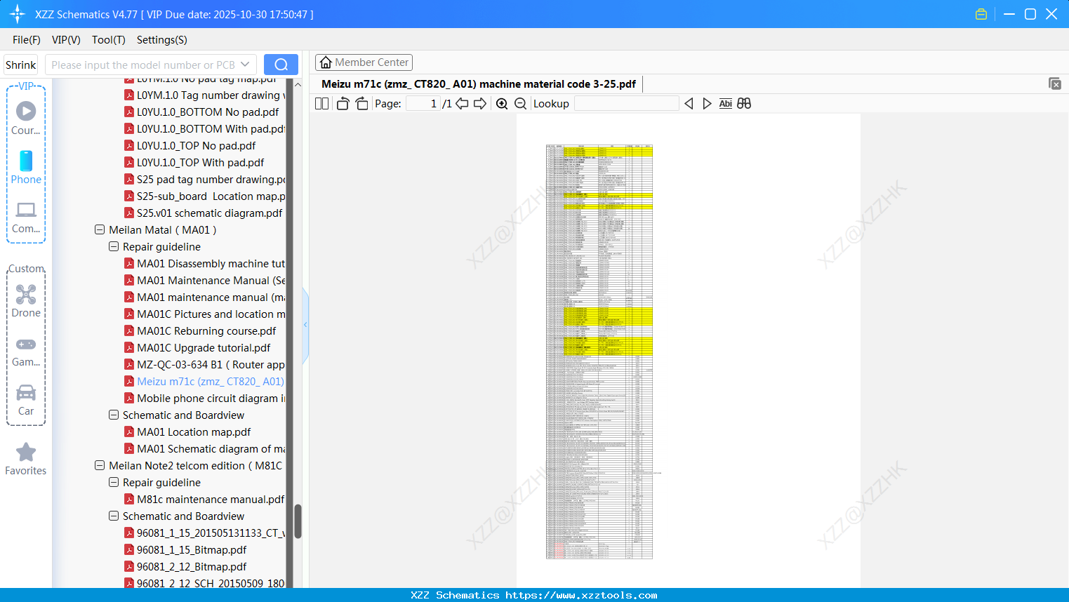Open the Car category
The image size is (1069, 602).
pyautogui.click(x=26, y=401)
